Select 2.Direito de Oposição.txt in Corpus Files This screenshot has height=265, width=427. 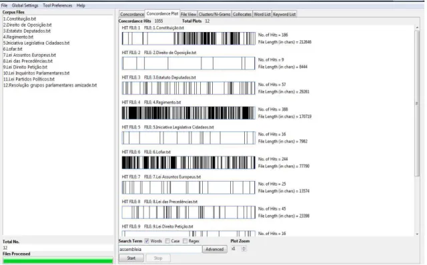(27, 25)
